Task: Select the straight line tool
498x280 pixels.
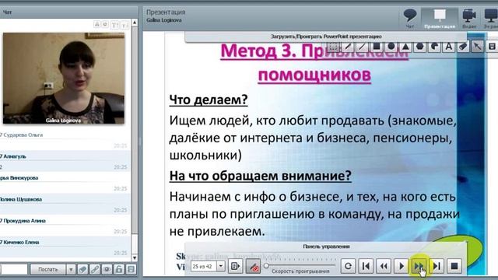Action: [x=362, y=47]
